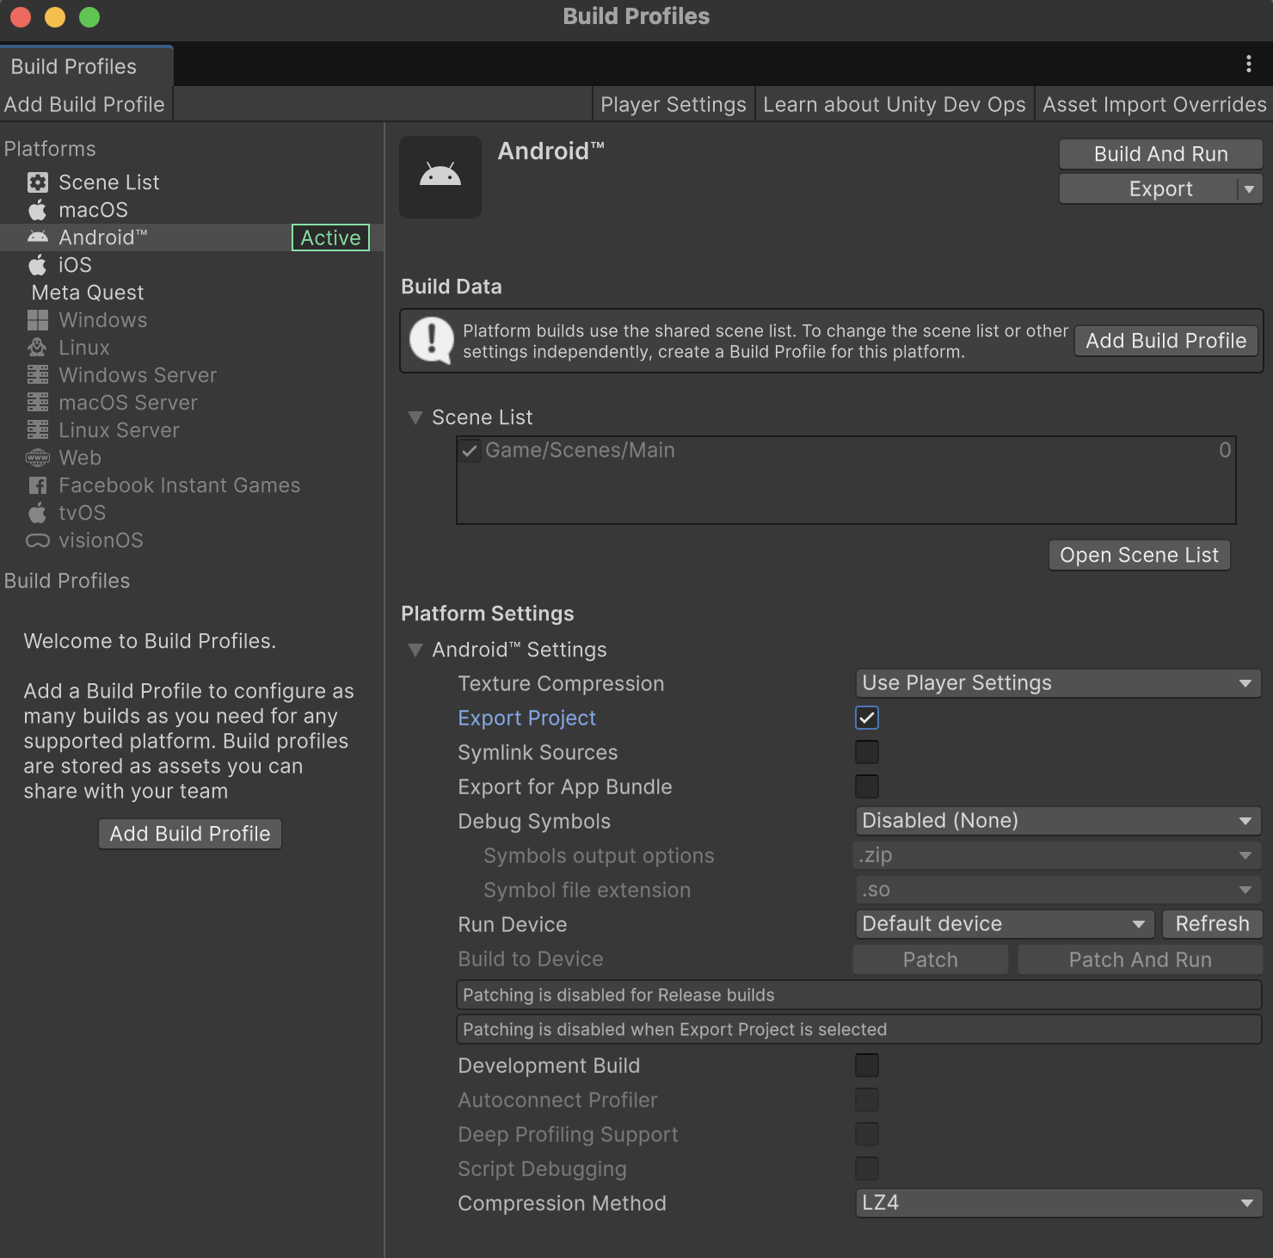
Task: Click the Facebook Instant Games icon
Action: click(x=38, y=485)
